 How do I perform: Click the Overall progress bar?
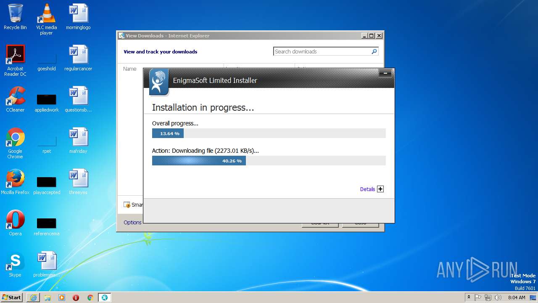(x=269, y=133)
